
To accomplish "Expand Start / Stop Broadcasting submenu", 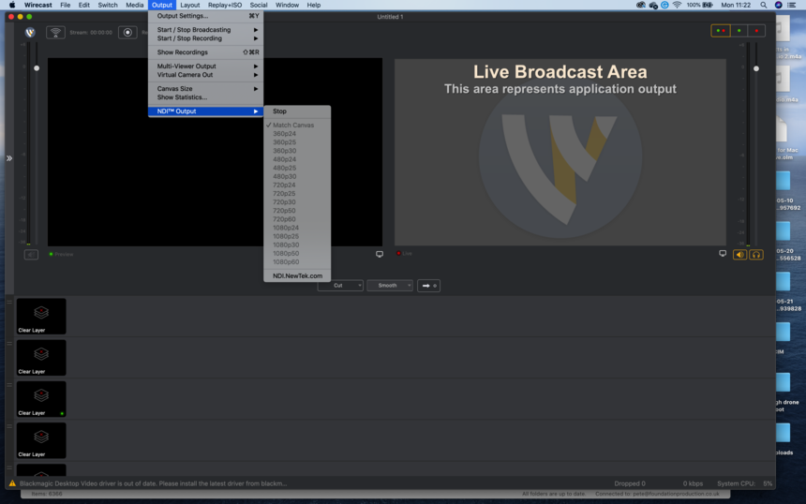I will click(x=205, y=30).
